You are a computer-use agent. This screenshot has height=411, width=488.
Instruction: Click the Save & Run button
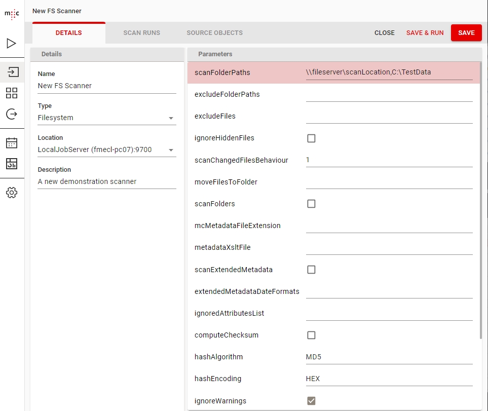pyautogui.click(x=425, y=33)
